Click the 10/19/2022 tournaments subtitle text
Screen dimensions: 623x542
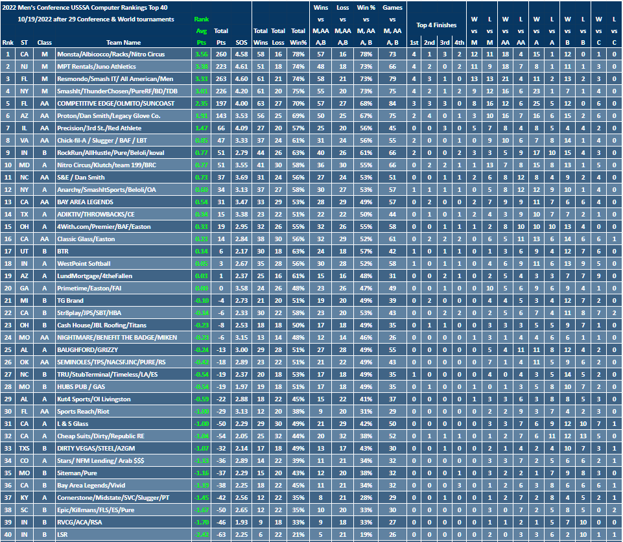click(96, 19)
